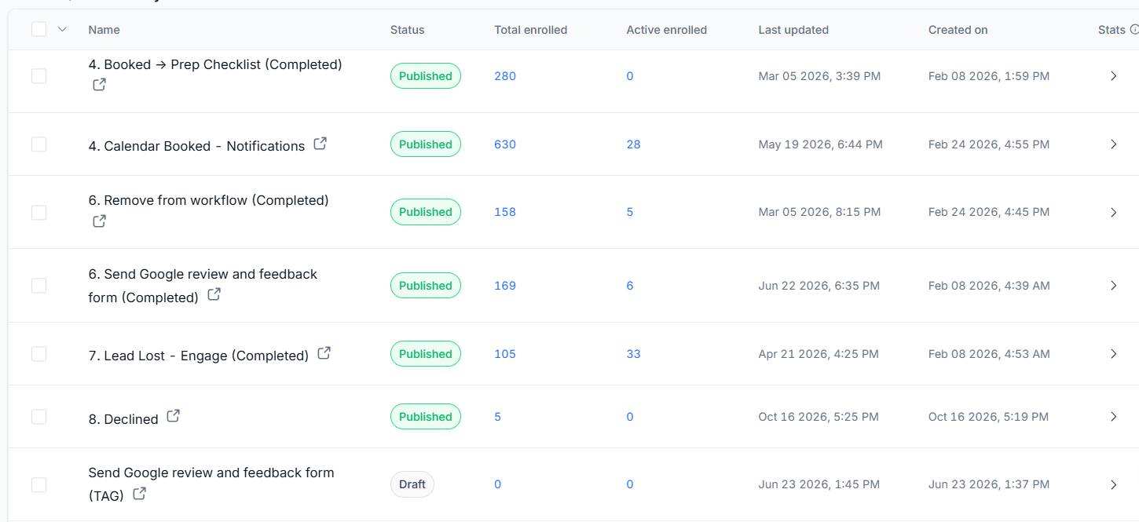Check the Send Google review (TAG) row checkbox

click(x=38, y=484)
